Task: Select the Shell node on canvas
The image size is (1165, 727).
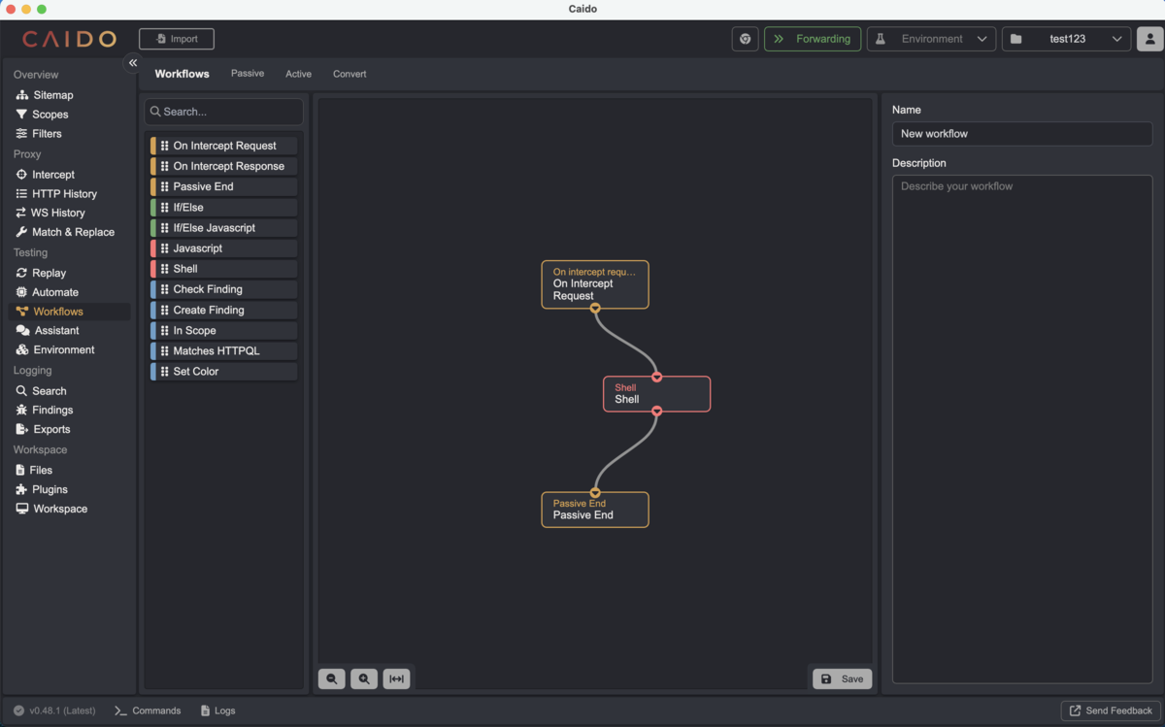Action: (x=656, y=394)
